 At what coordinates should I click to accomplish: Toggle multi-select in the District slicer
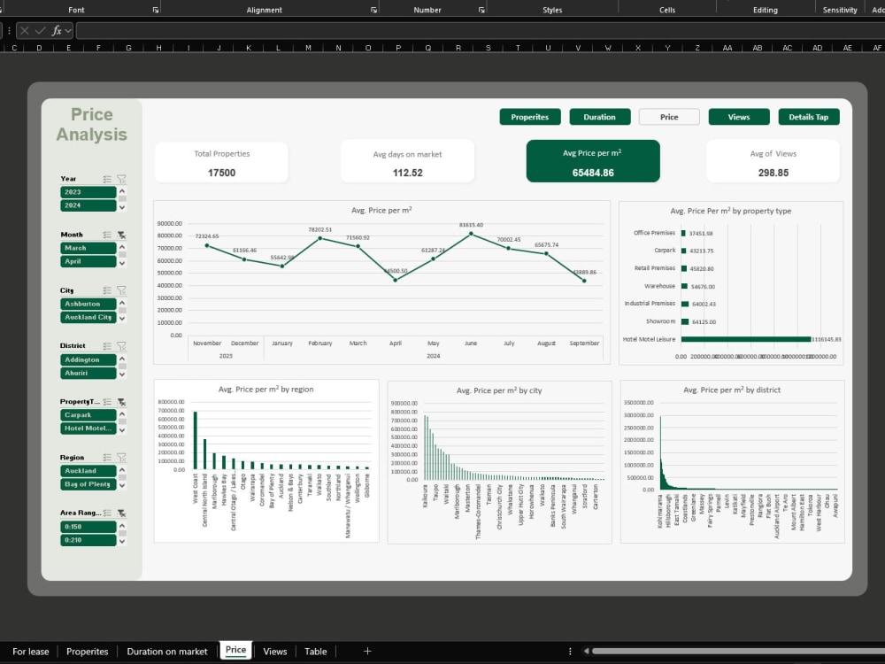pos(107,346)
